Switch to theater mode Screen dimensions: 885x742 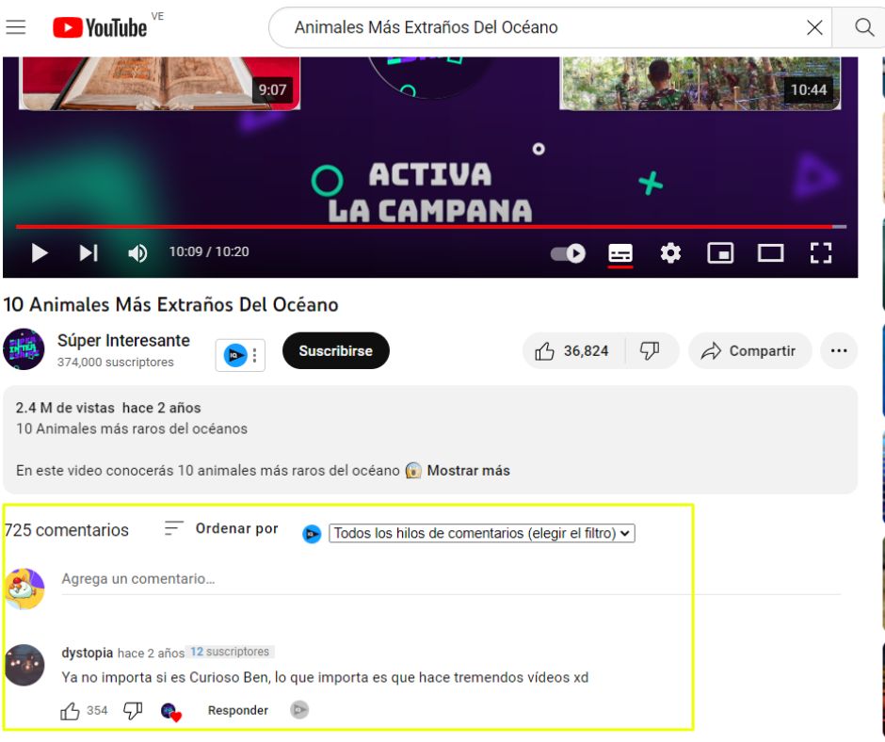pyautogui.click(x=770, y=252)
